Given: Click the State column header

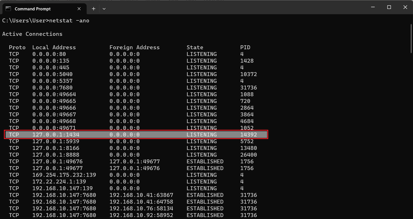Looking at the screenshot, I should tap(195, 47).
